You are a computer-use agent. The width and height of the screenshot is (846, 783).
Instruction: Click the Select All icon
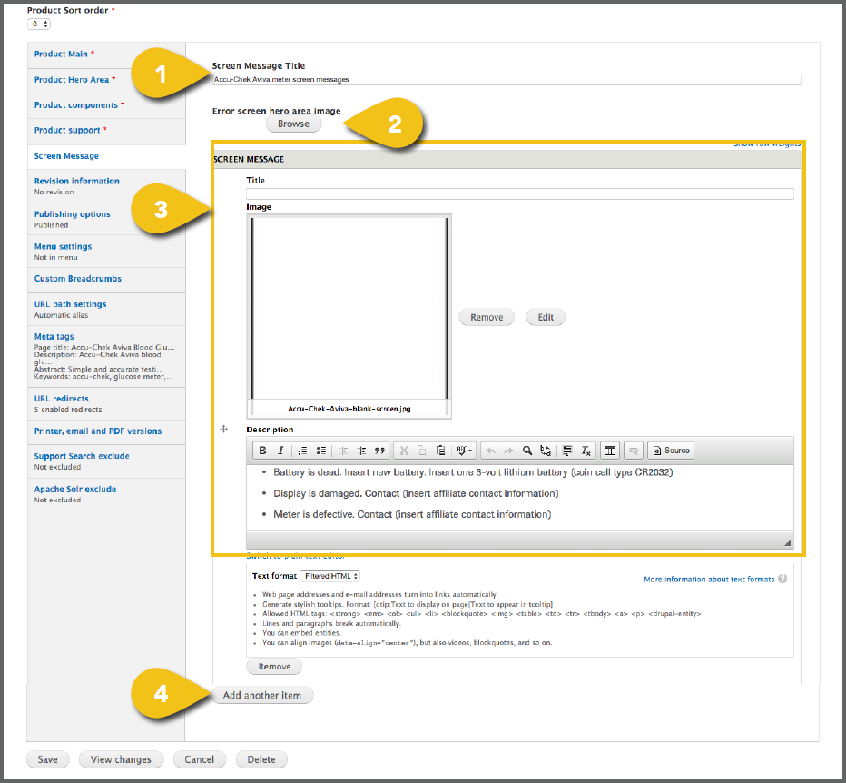point(567,451)
